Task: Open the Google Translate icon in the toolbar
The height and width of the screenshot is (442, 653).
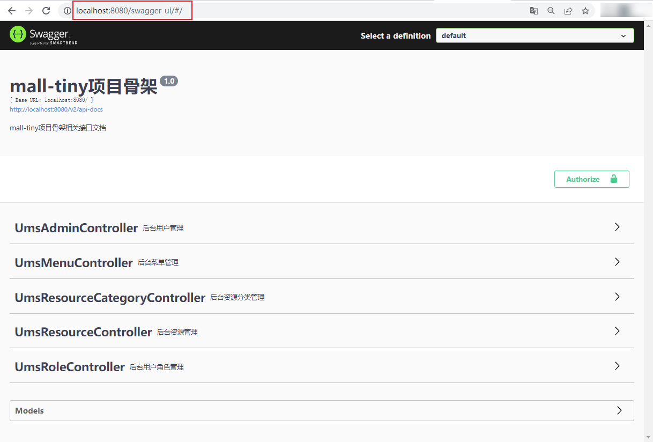Action: [533, 10]
